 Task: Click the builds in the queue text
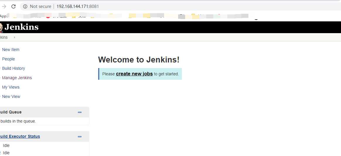pyautogui.click(x=18, y=121)
